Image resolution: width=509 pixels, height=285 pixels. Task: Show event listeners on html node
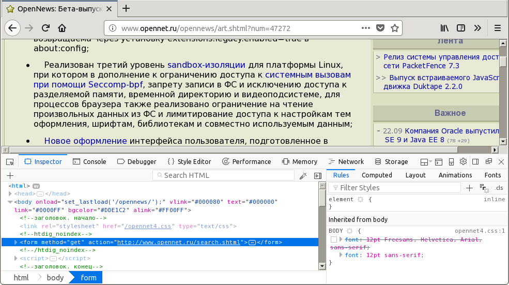[36, 186]
